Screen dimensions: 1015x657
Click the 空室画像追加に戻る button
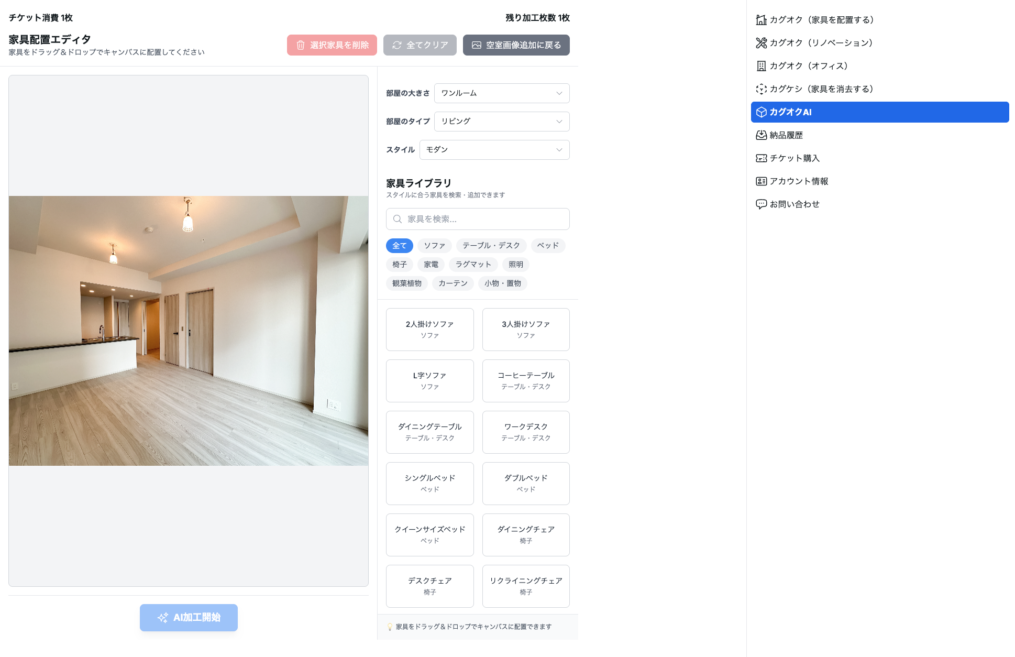click(x=516, y=45)
